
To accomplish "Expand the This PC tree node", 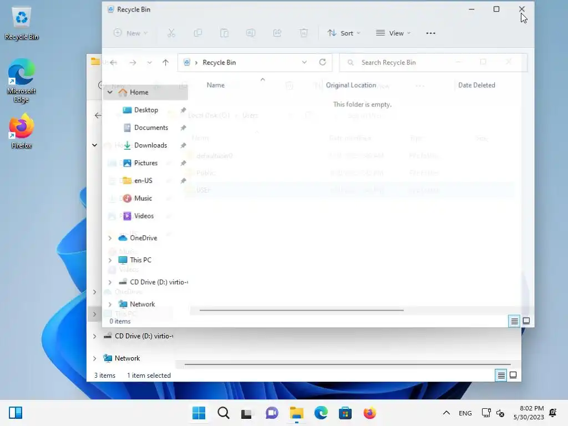I will 110,260.
